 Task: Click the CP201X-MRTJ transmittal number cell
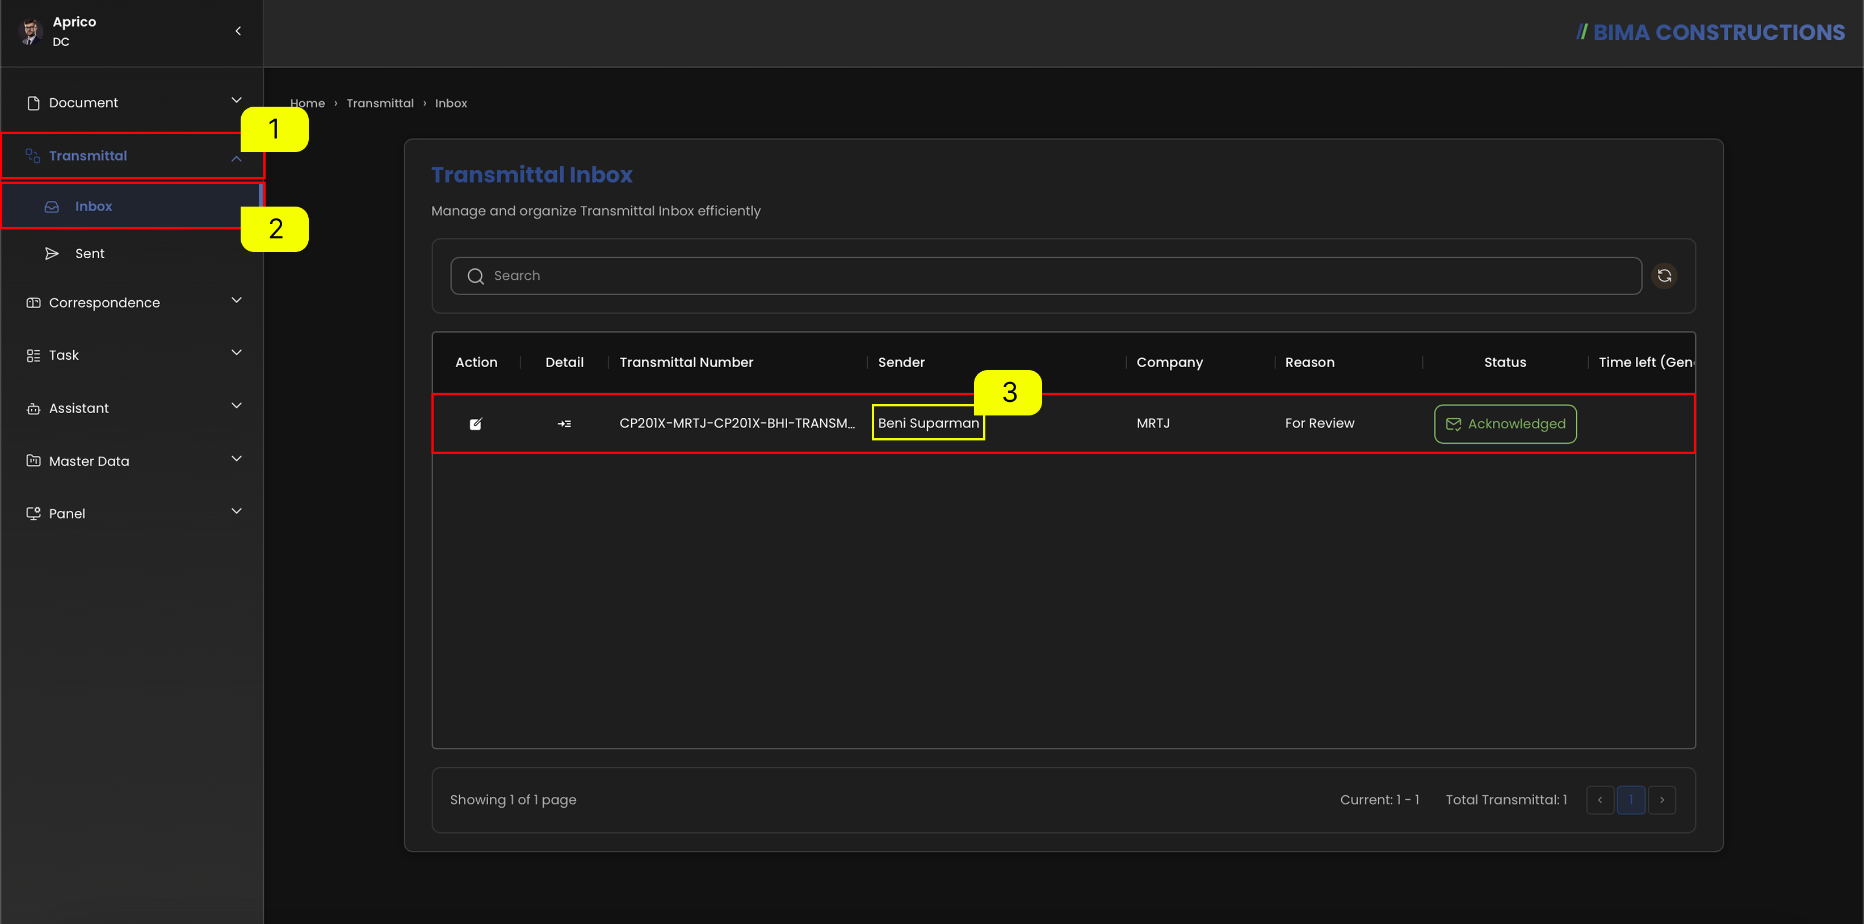click(x=737, y=423)
